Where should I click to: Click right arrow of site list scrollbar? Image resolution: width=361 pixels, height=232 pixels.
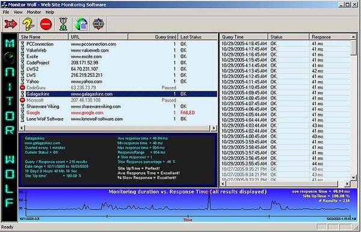[214, 128]
